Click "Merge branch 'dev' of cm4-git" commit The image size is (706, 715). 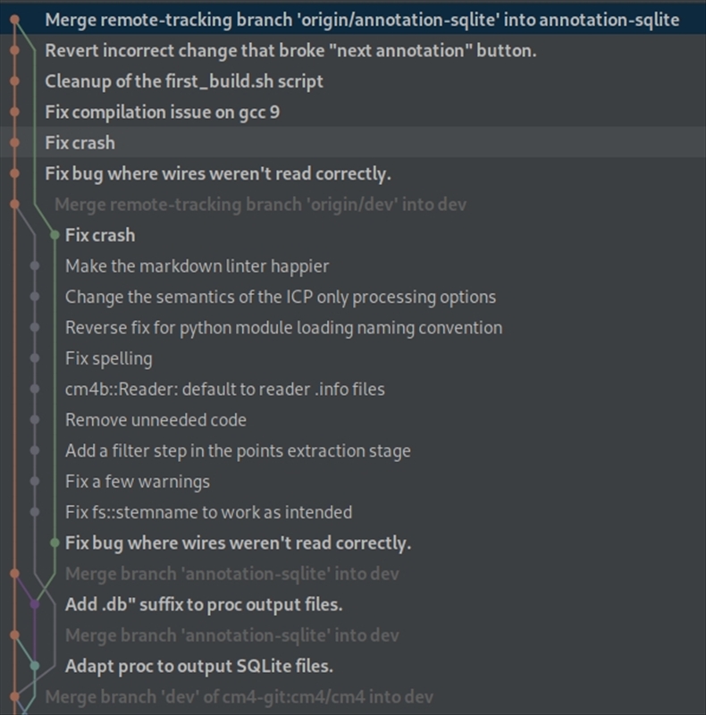pyautogui.click(x=239, y=697)
